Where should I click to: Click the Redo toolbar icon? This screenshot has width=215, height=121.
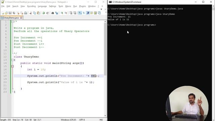[x=47, y=13]
